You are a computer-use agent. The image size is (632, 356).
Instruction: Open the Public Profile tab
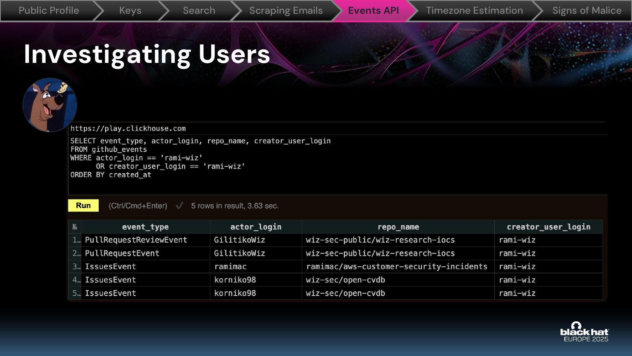pos(49,11)
